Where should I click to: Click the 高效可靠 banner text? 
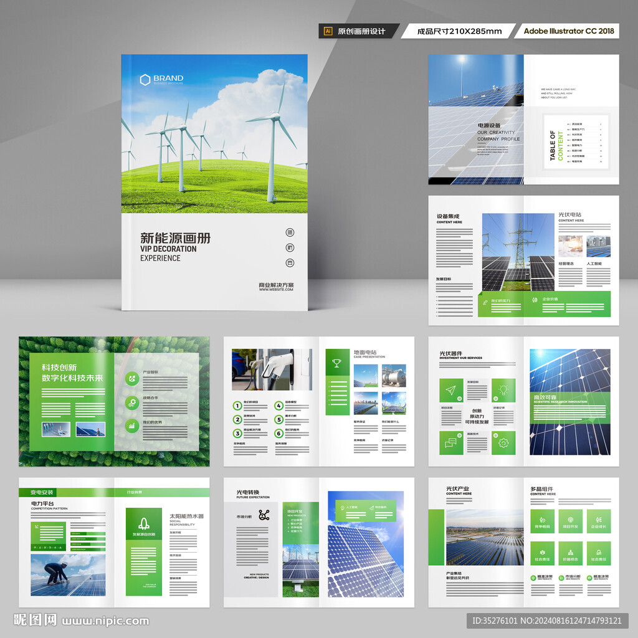click(x=545, y=397)
